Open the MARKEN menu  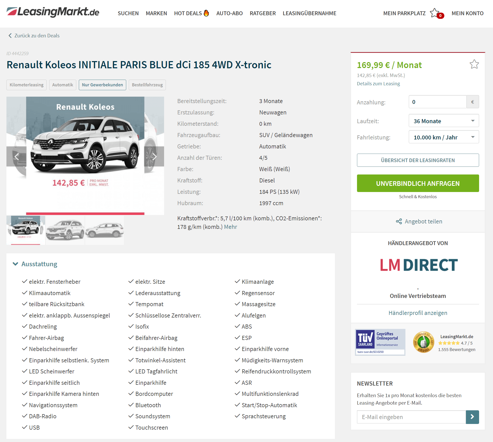click(x=156, y=13)
